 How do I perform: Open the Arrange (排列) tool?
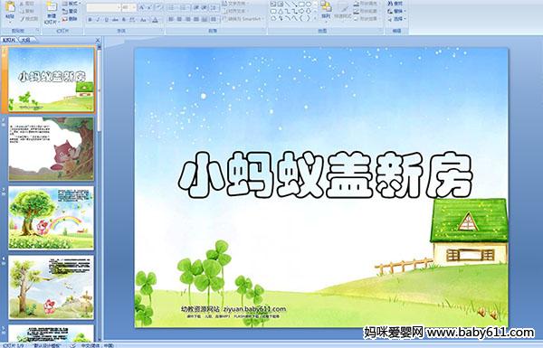[326, 10]
